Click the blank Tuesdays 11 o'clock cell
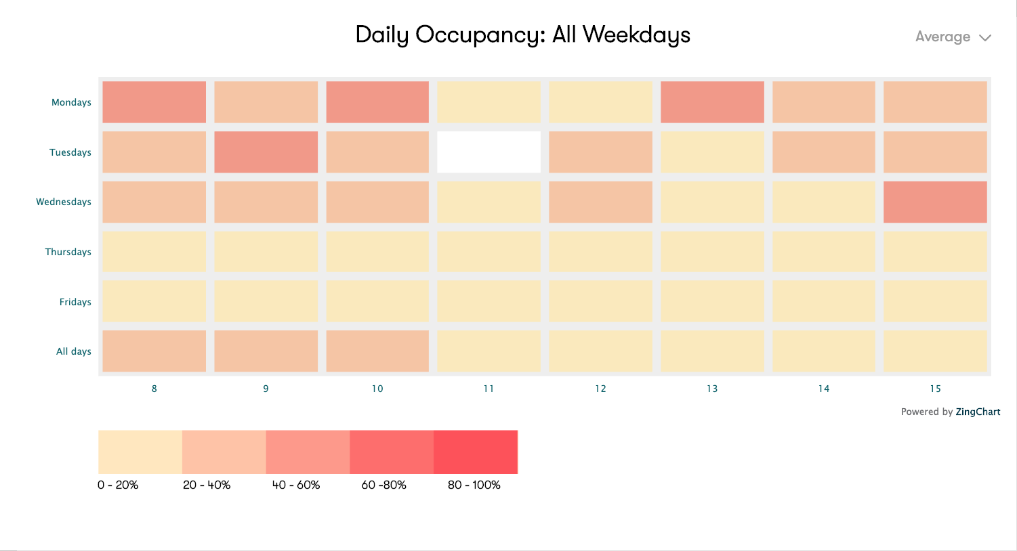The image size is (1017, 551). click(x=489, y=152)
